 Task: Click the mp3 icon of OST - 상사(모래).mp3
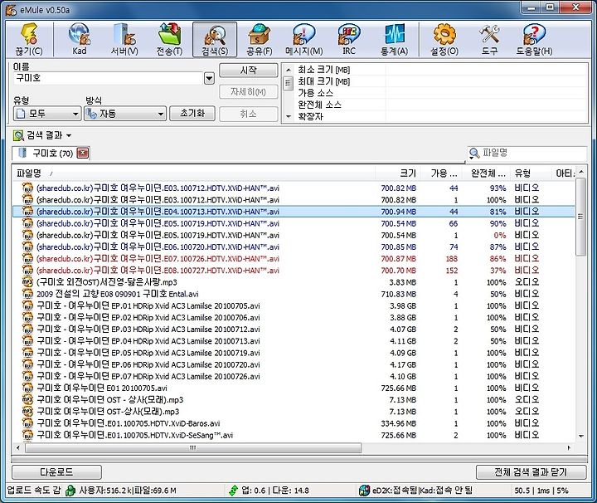pos(28,400)
